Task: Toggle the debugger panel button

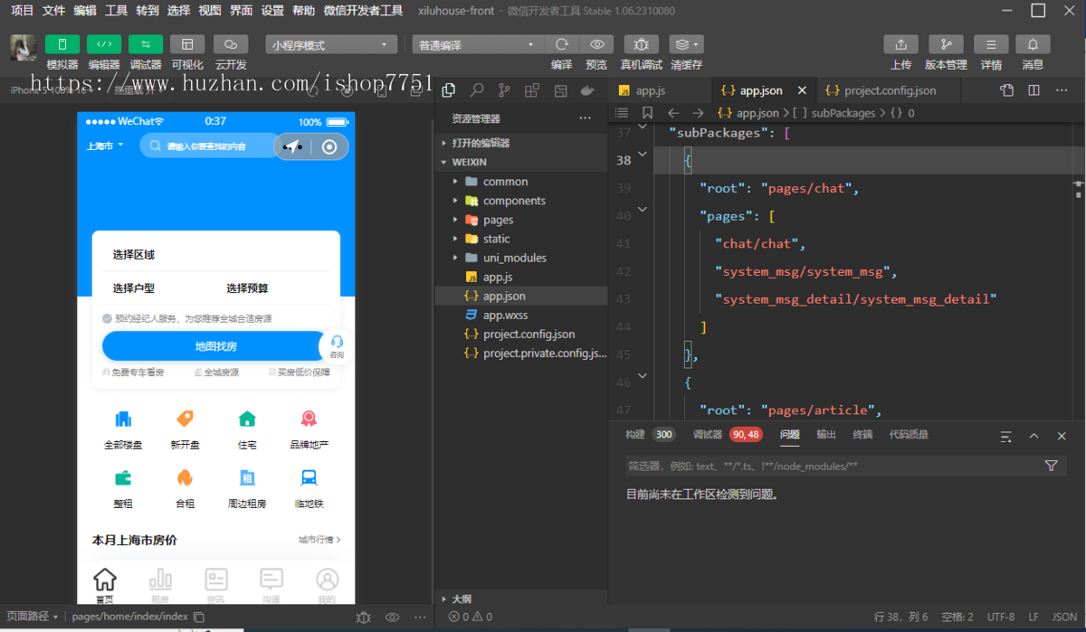Action: [146, 44]
